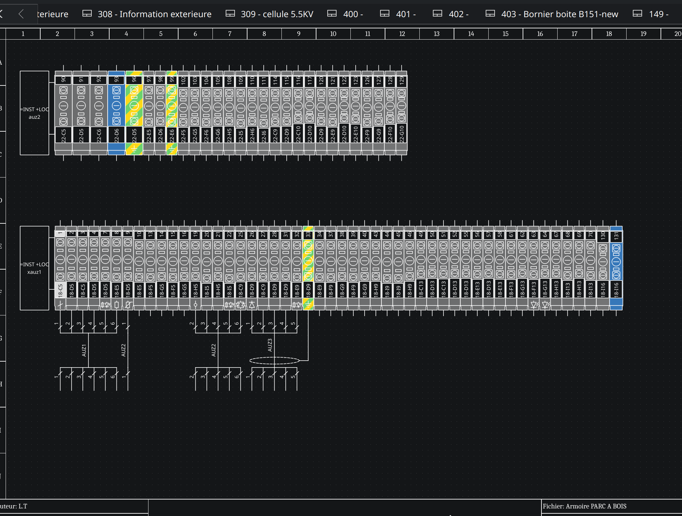Go to the 401 - folio tab
Image resolution: width=682 pixels, height=516 pixels.
click(398, 14)
